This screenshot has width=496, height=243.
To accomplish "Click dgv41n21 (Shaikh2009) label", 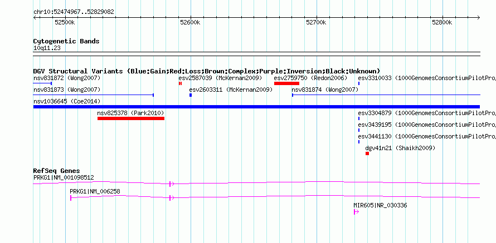I will pyautogui.click(x=400, y=148).
